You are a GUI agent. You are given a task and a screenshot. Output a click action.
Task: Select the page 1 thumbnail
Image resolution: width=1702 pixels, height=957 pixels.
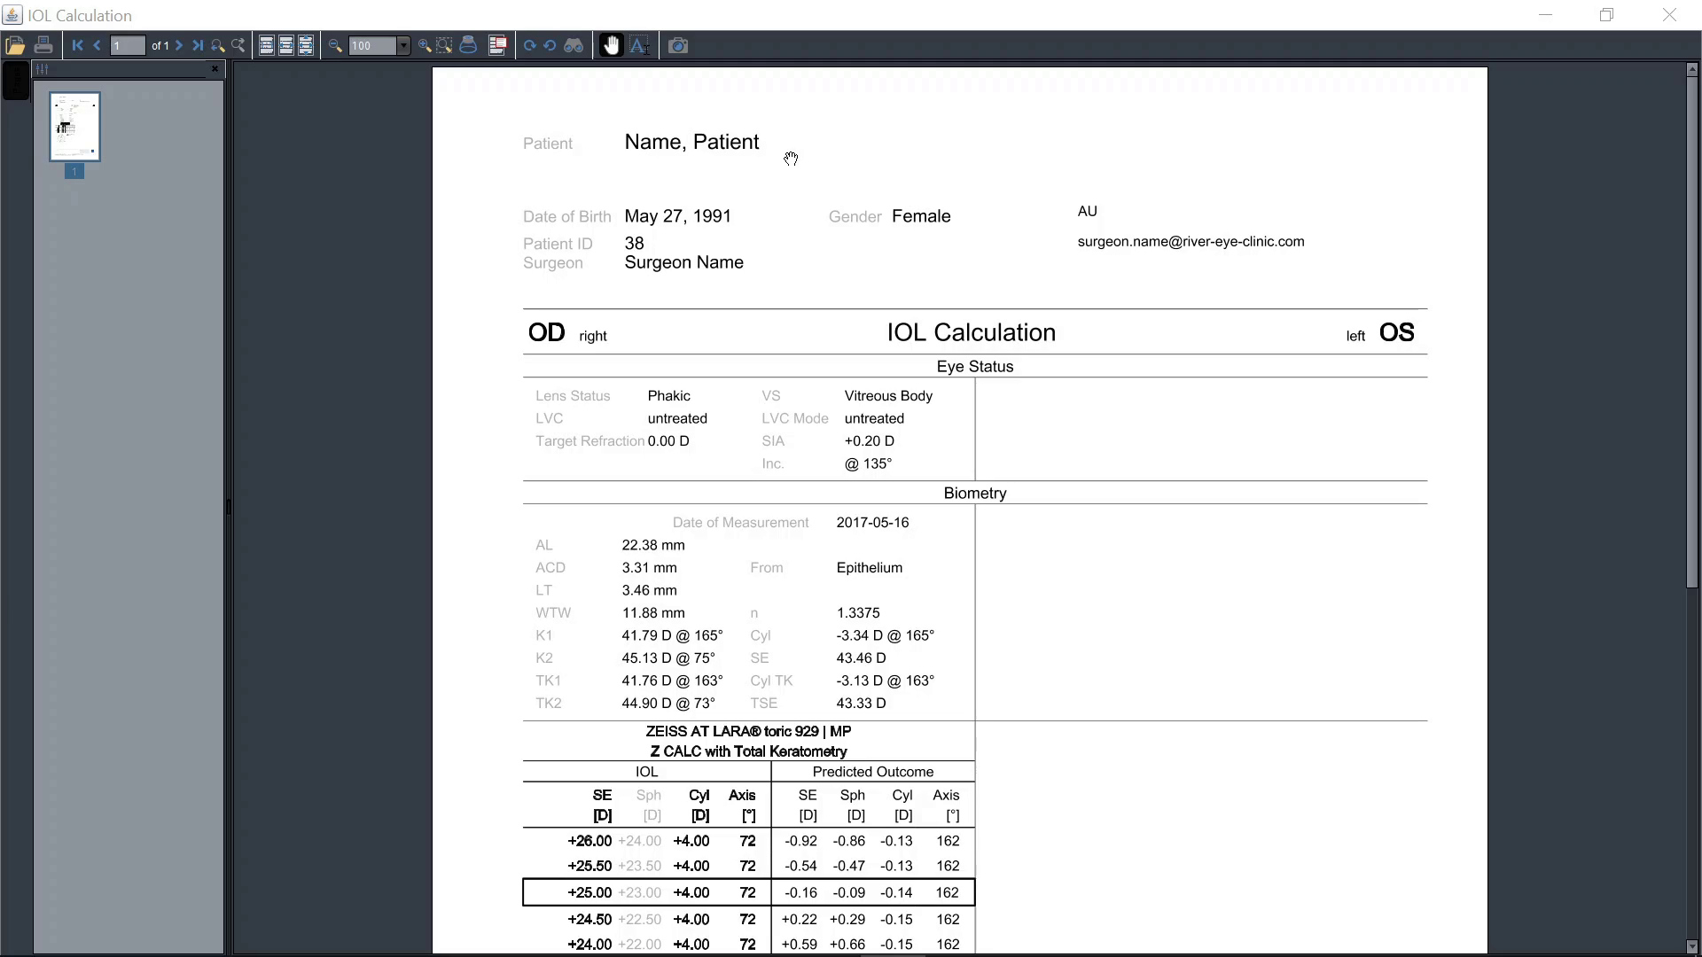coord(74,126)
